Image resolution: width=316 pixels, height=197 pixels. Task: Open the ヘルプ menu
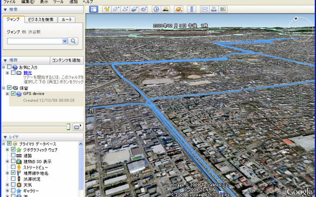click(x=88, y=2)
